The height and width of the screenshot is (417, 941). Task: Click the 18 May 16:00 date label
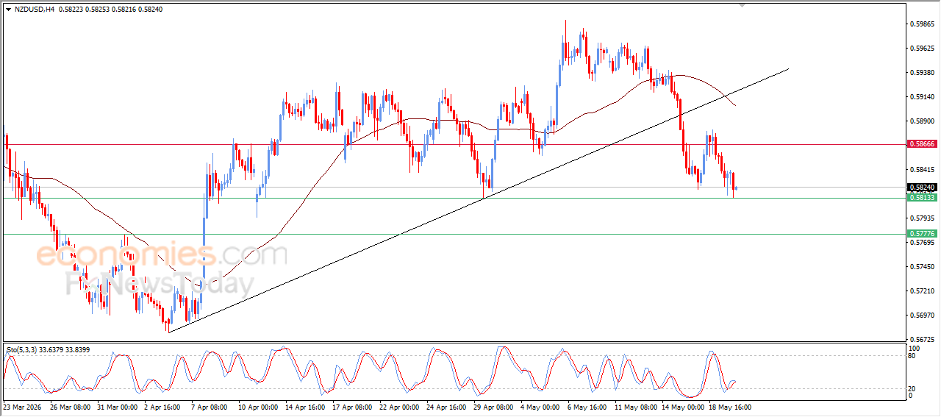(x=731, y=407)
